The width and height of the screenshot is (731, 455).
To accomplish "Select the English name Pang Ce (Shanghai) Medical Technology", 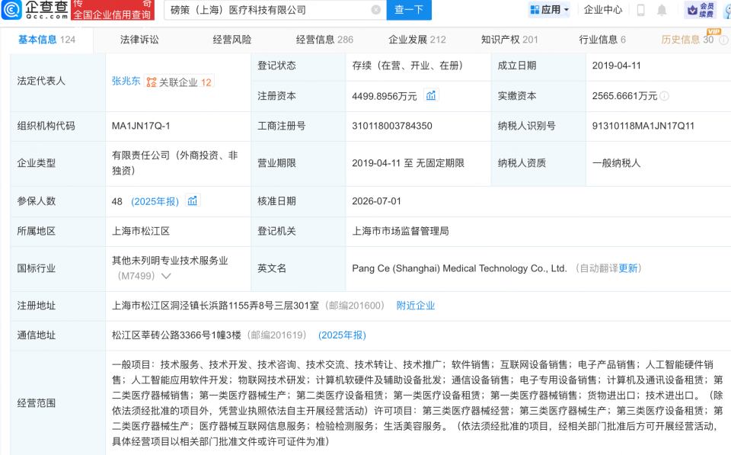I will (x=459, y=268).
